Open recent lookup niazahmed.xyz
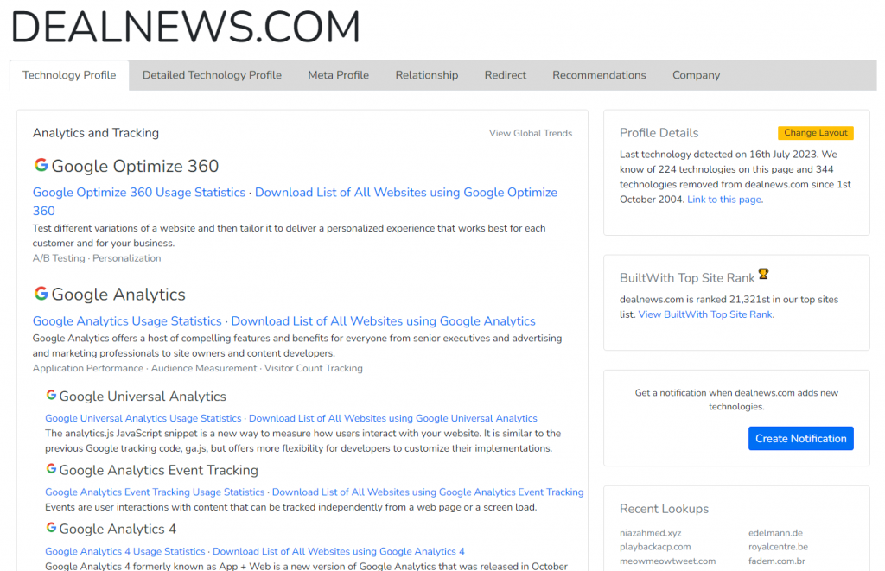885x571 pixels. [x=650, y=533]
